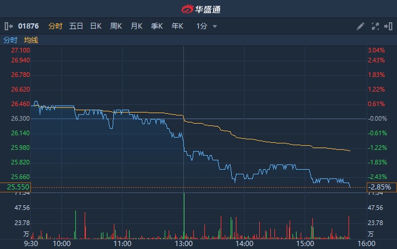Image resolution: width=397 pixels, height=249 pixels.
Task: Toggle the blue 分时 line legend
Action: pos(11,40)
